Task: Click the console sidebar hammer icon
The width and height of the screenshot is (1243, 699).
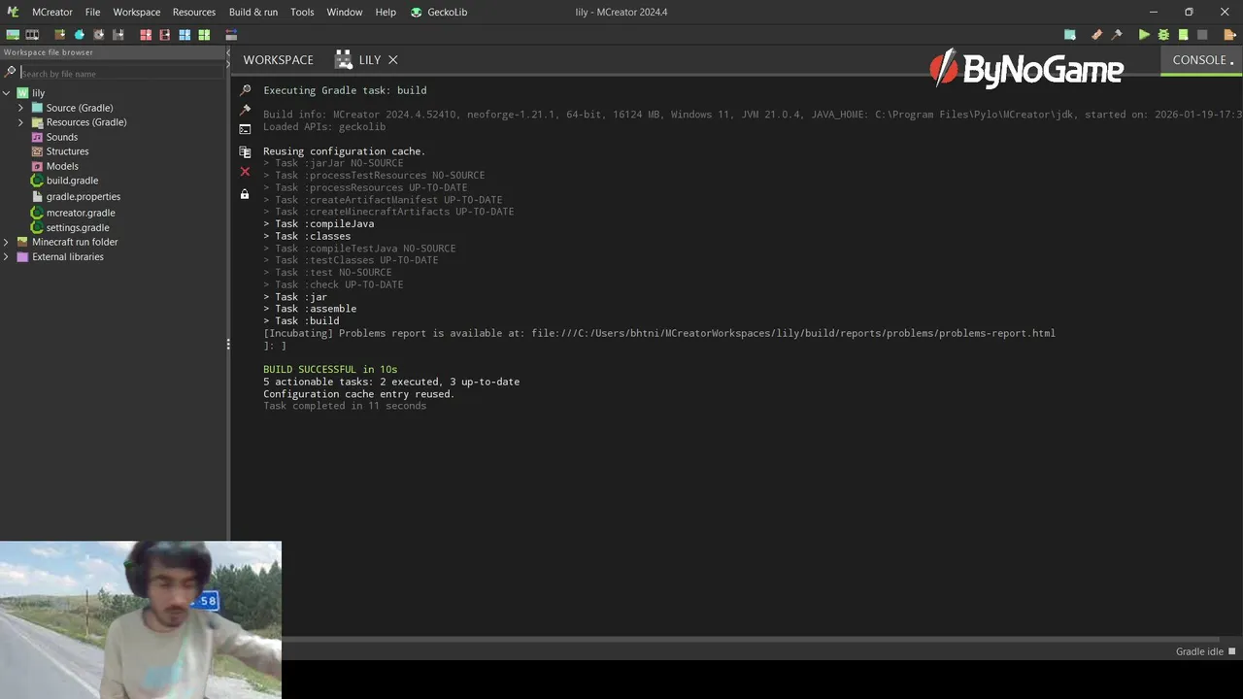Action: tap(245, 110)
